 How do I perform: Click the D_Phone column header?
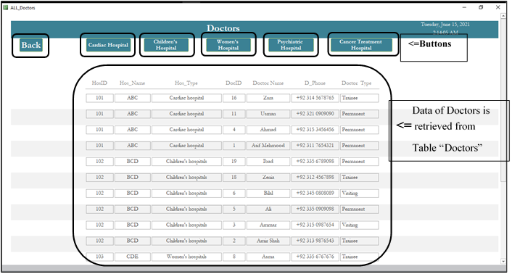(315, 83)
